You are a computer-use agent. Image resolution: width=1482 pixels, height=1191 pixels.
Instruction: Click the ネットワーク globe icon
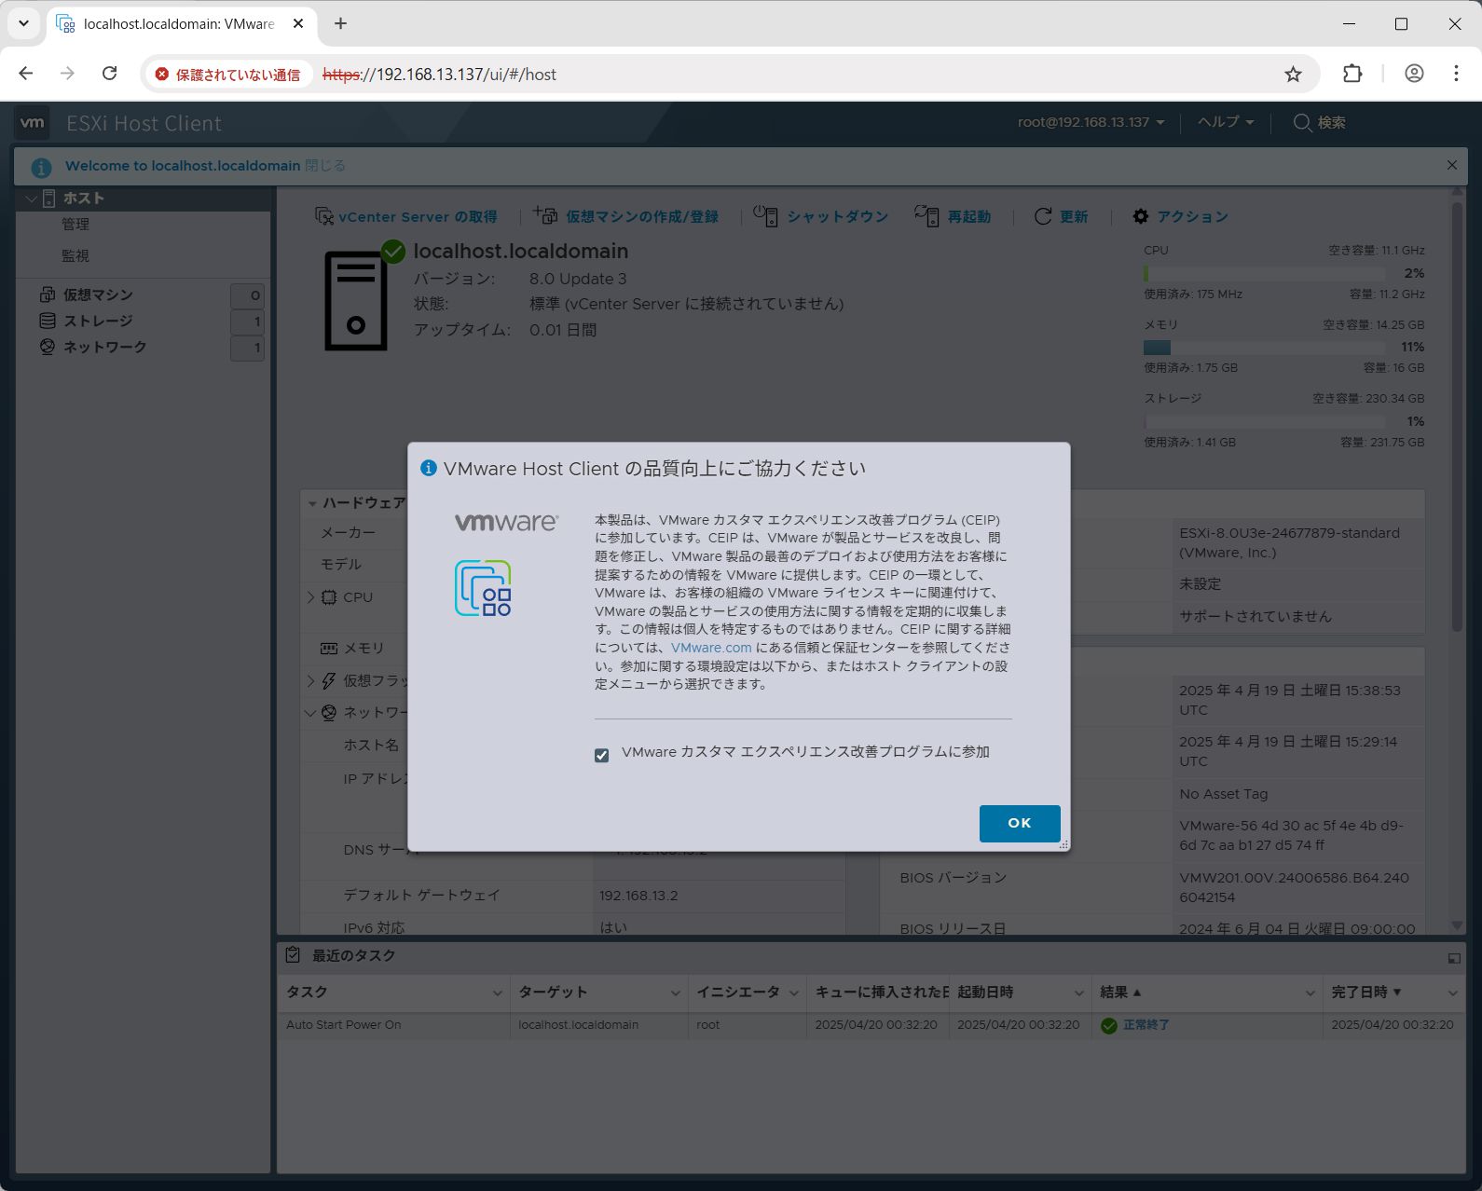coord(48,347)
